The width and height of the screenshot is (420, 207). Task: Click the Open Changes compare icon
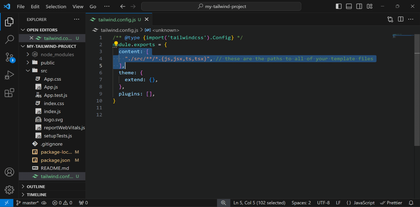click(x=390, y=19)
